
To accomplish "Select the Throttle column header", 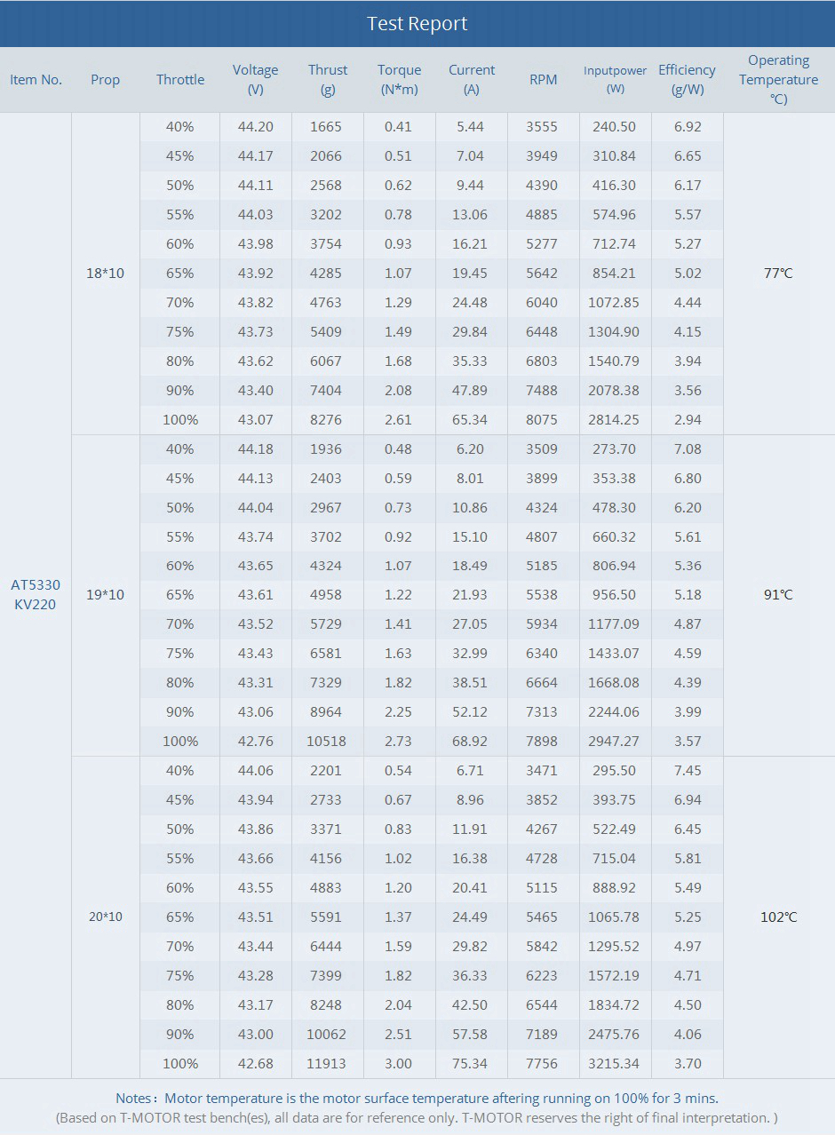I will coord(180,80).
